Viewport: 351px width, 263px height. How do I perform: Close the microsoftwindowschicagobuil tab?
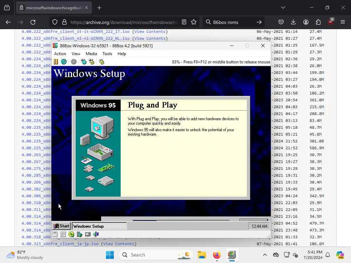pos(86,8)
